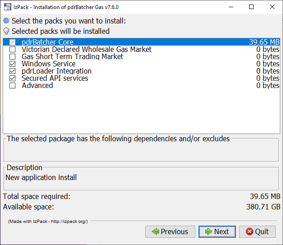Select the Gas Short Term Trading Market row
Image resolution: width=283 pixels, height=245 pixels.
tap(141, 56)
